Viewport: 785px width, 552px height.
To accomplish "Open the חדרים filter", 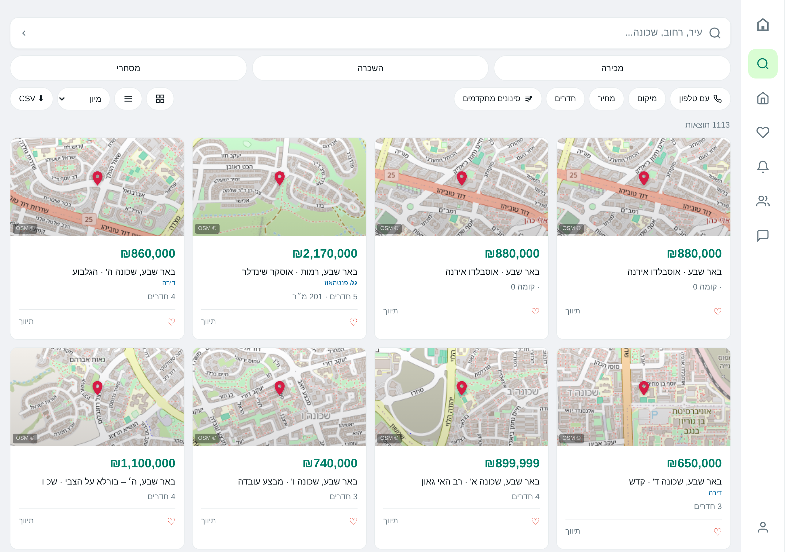I will pos(565,99).
